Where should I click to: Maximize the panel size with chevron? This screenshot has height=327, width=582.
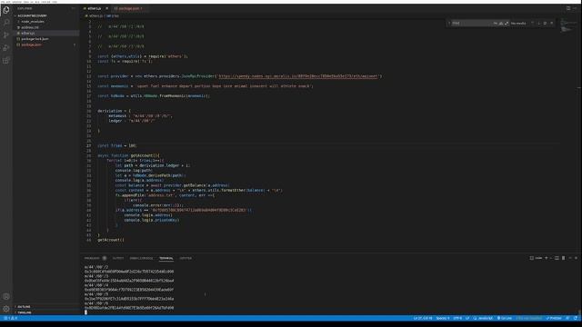tap(570, 258)
